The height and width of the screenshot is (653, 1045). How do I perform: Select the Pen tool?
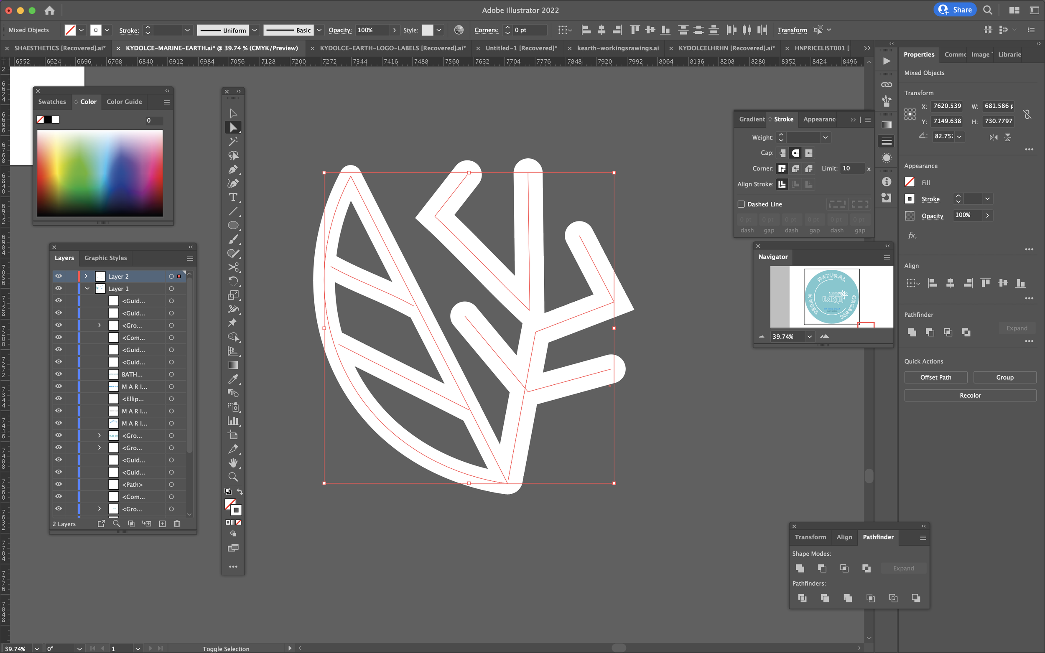(233, 169)
